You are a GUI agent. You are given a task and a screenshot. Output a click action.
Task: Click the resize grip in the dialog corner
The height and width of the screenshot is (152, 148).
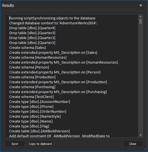click(x=145, y=149)
